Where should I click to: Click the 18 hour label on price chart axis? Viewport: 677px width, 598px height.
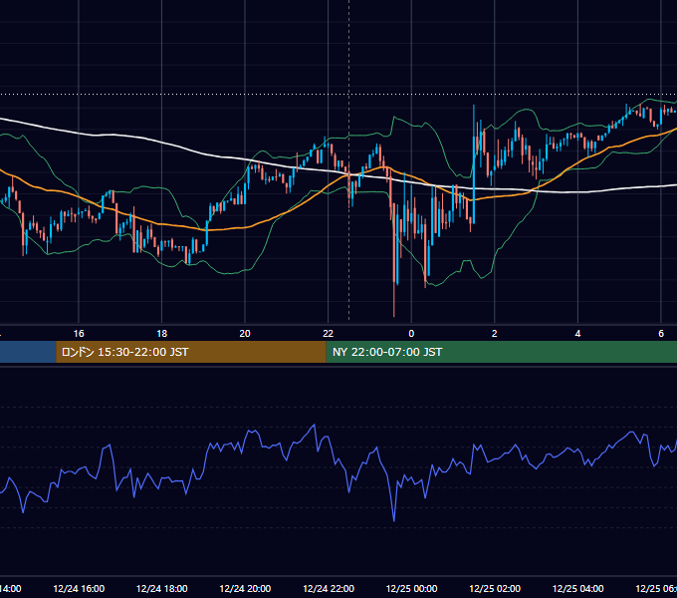pos(162,334)
